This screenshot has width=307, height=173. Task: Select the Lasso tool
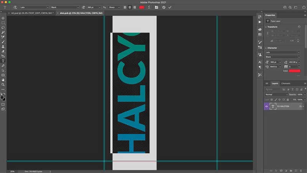pos(3,28)
